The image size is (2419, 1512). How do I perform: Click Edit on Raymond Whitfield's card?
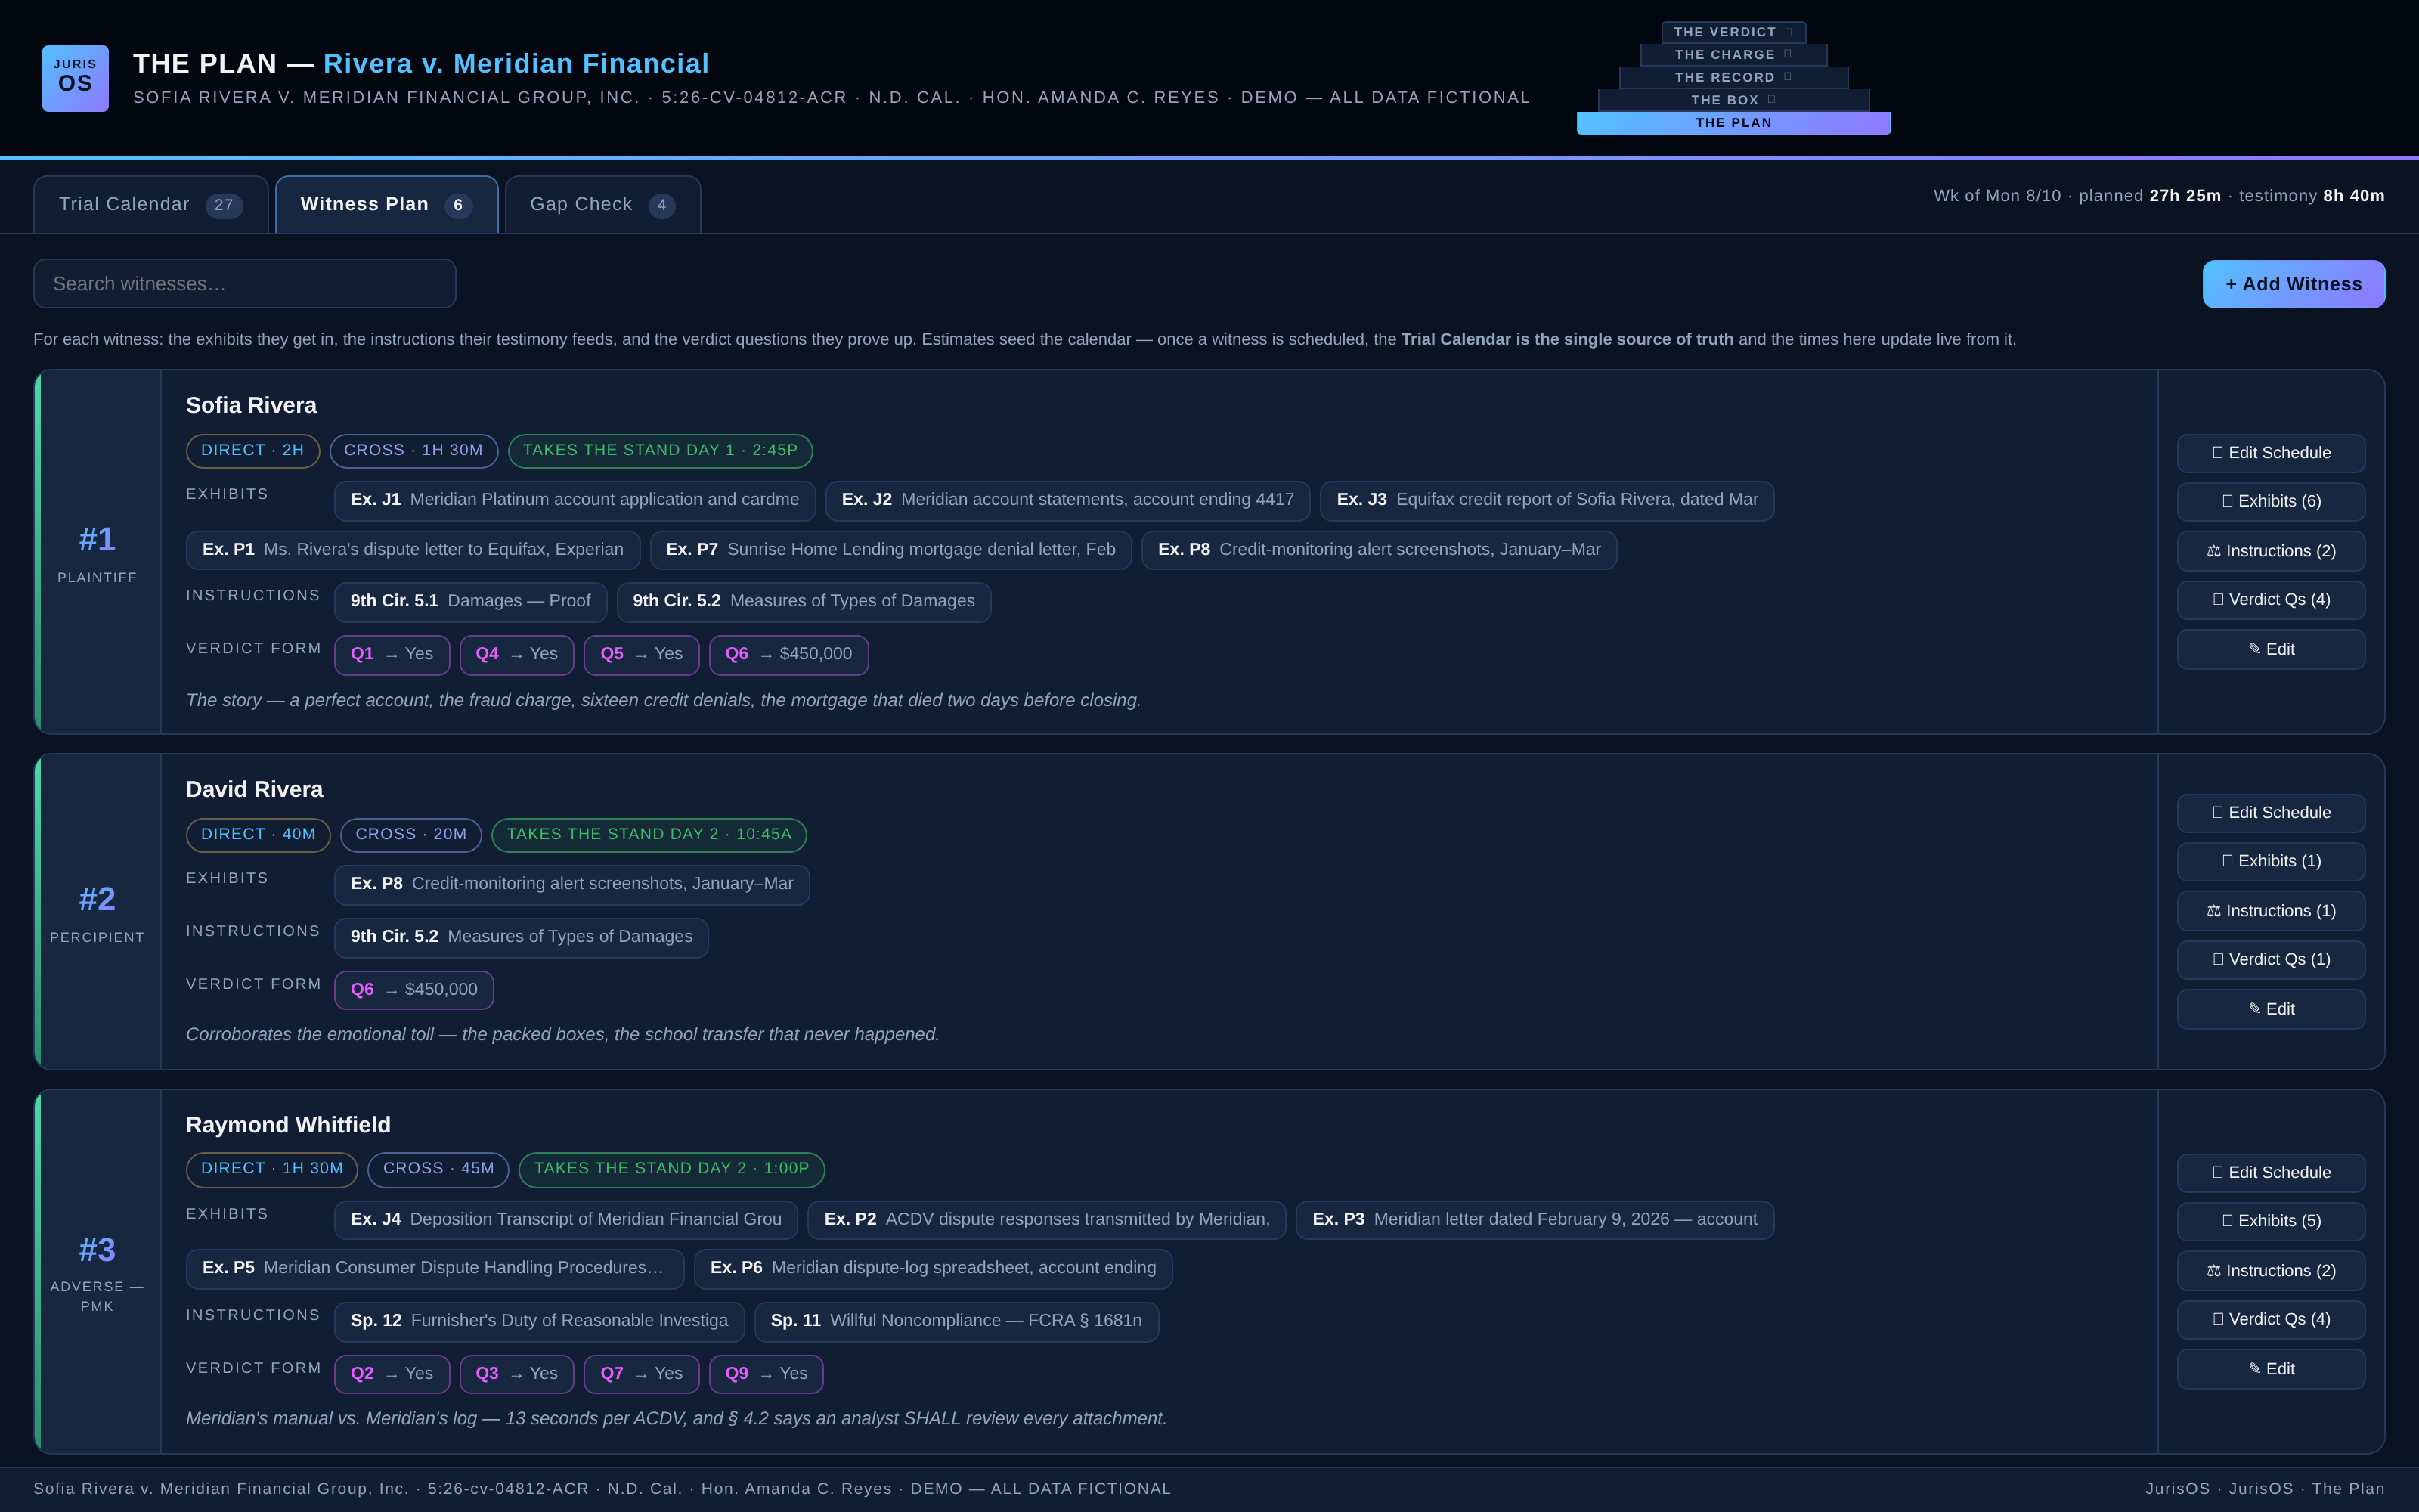coord(2271,1369)
